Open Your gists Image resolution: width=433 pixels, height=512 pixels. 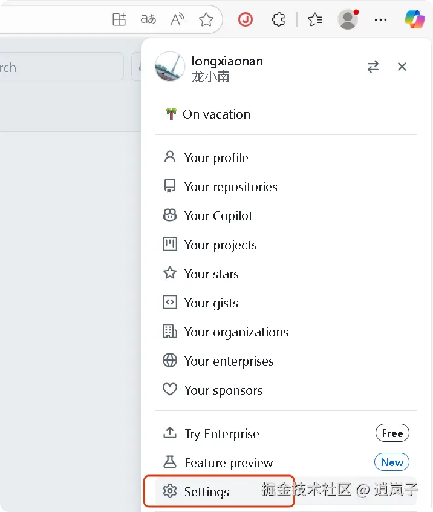(x=211, y=303)
